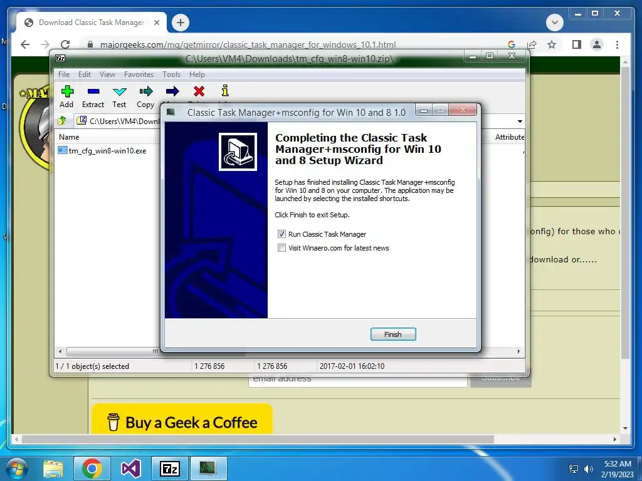
Task: Click the Buy a Geek a Coffee banner
Action: coord(182,420)
